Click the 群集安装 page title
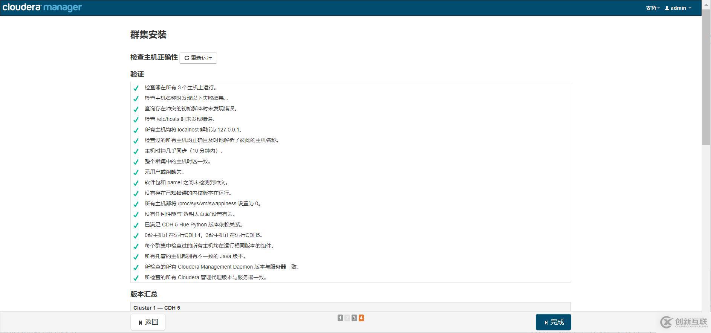The image size is (711, 333). [148, 35]
